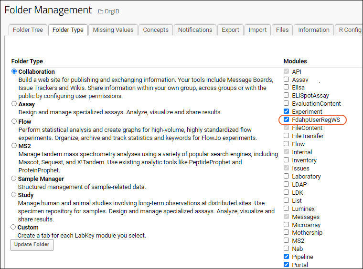The width and height of the screenshot is (363, 269).
Task: Enable the Inventory module checkbox
Action: [x=287, y=160]
